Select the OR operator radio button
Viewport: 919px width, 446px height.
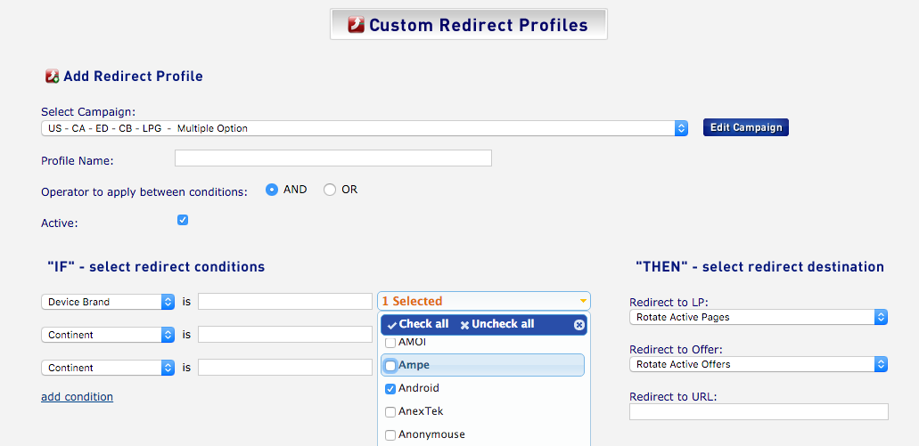click(x=330, y=190)
